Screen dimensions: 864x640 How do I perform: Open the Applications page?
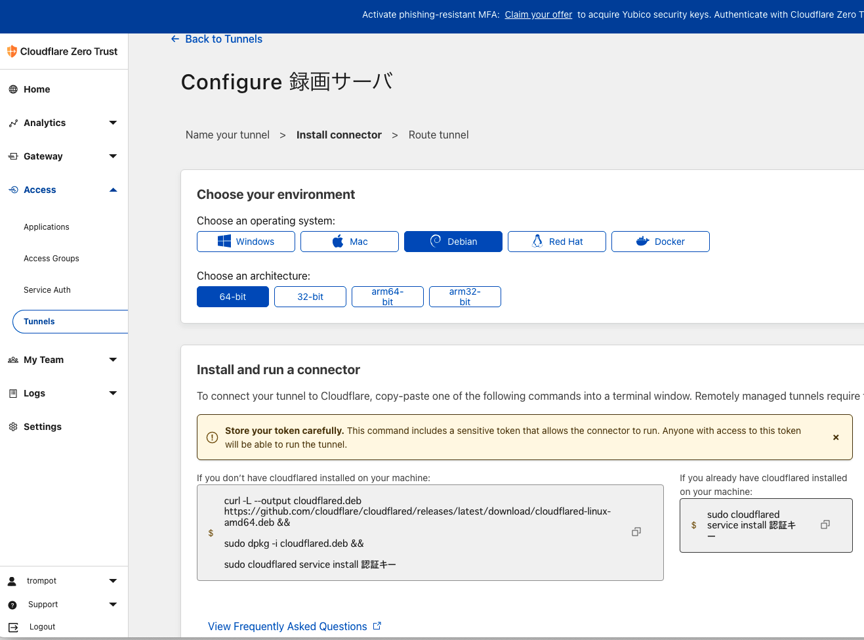coord(46,226)
